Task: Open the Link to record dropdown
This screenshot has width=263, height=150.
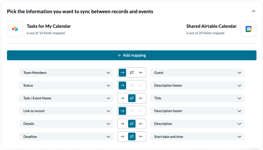Action: (66, 111)
